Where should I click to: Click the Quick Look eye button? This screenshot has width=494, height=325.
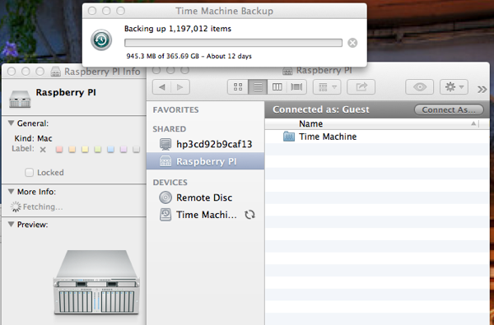click(419, 87)
